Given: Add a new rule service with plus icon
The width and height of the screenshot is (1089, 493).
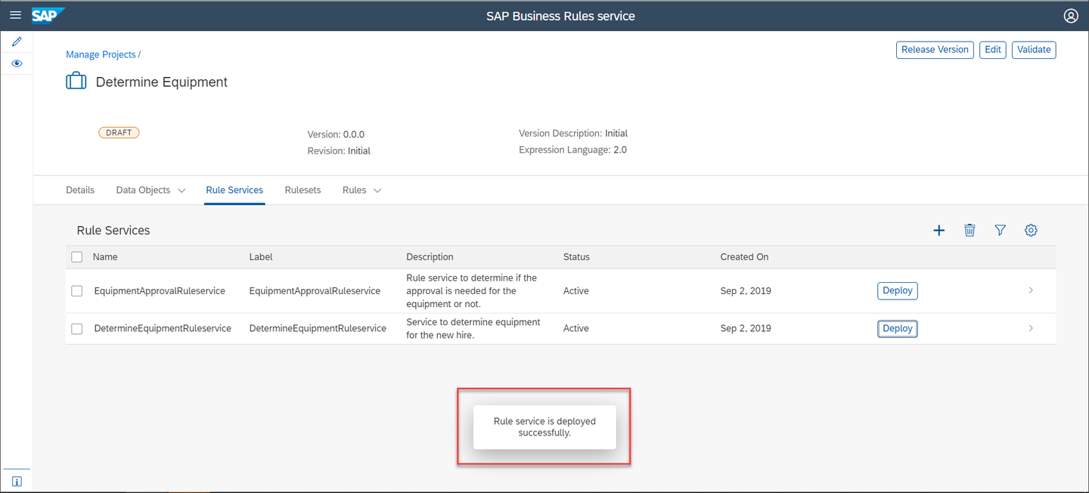Looking at the screenshot, I should coord(939,231).
